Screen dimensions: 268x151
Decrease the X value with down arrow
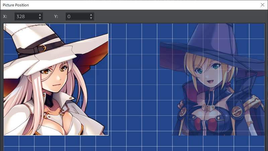coord(40,18)
